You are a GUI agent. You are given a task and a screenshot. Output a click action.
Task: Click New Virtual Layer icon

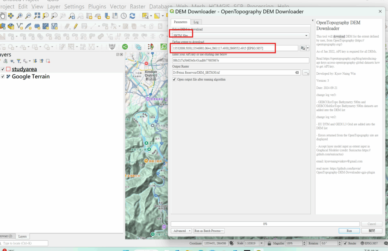click(x=54, y=26)
